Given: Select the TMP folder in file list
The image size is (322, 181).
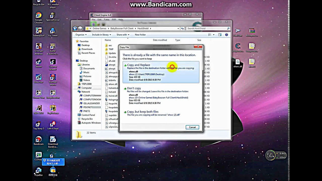Looking at the screenshot, I should coord(111,49).
